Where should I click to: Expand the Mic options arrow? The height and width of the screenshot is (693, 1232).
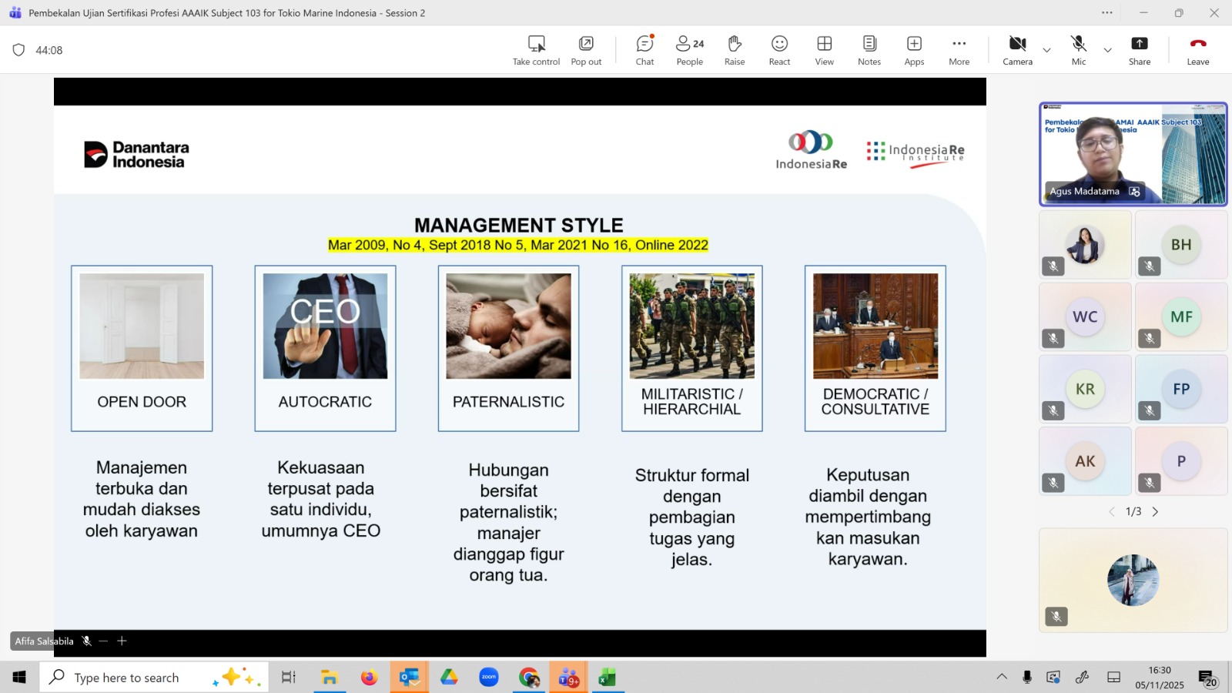1107,50
